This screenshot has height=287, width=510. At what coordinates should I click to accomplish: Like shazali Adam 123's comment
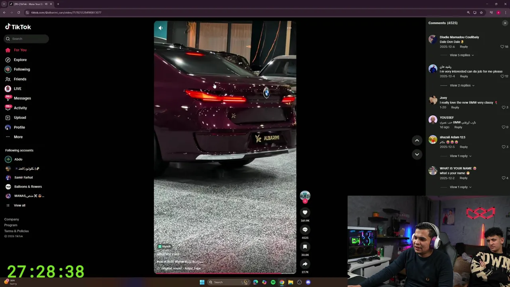pos(504,147)
